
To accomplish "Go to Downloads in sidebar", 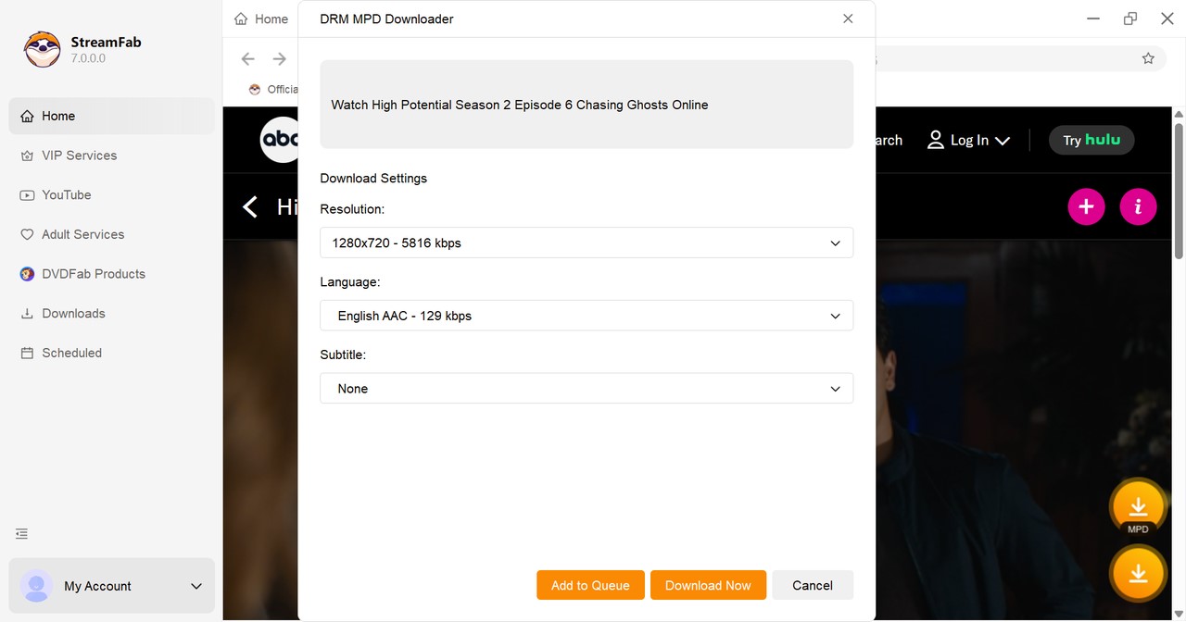I will click(73, 314).
